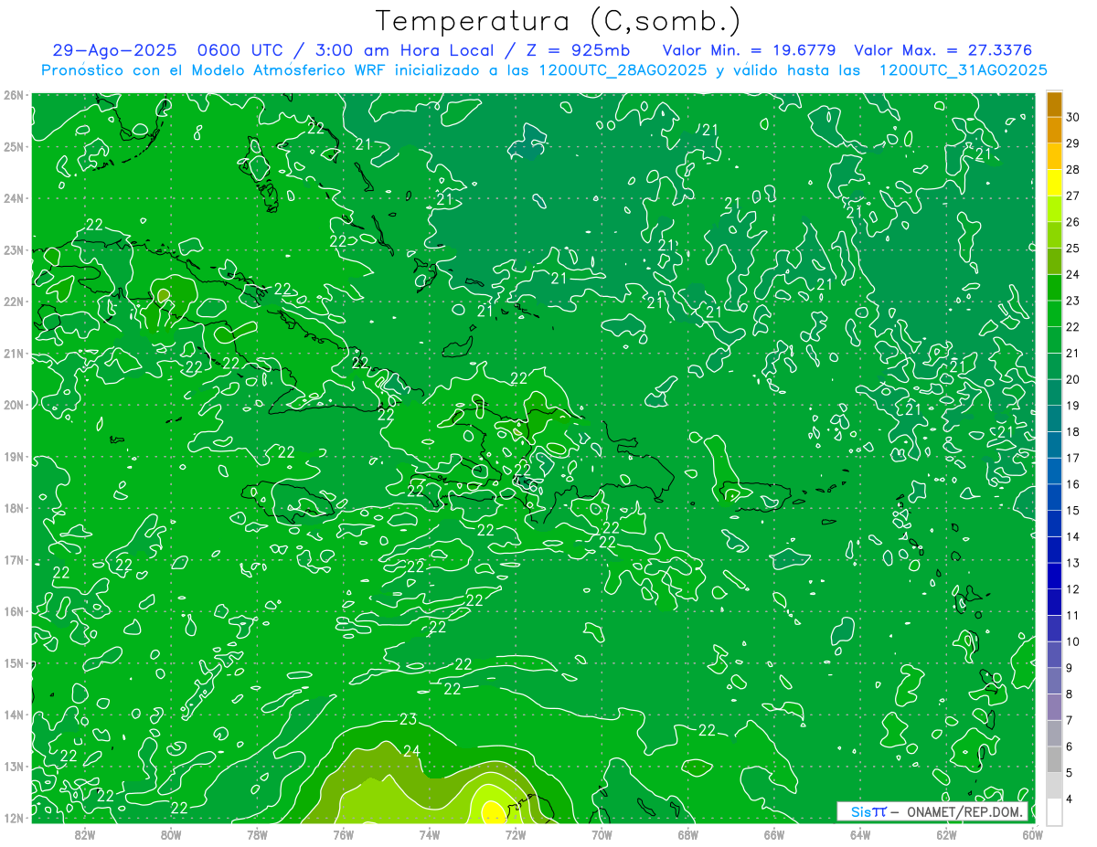Screen dimensions: 1097x847
Task: Click the "12N" latitude axis label
Action: click(x=14, y=818)
